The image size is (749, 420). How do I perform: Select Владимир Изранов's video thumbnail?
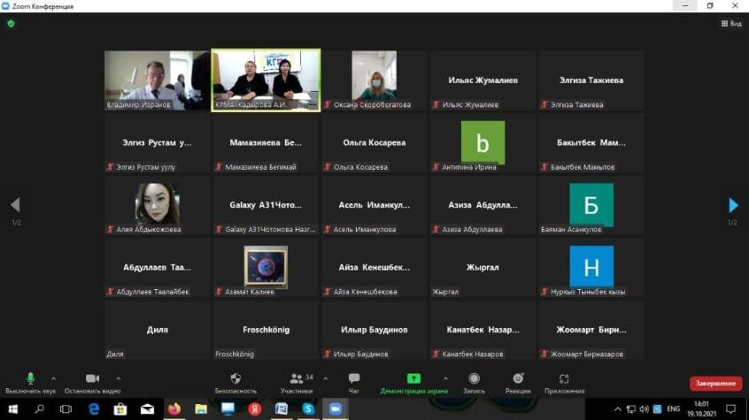(157, 80)
